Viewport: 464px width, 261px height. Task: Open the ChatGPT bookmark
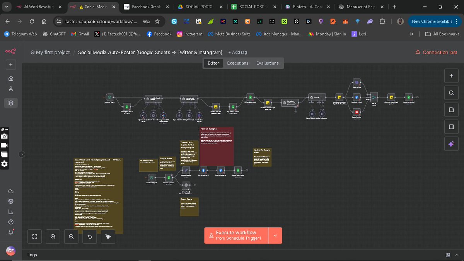pyautogui.click(x=55, y=34)
